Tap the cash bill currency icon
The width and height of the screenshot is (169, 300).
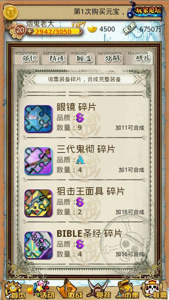[x=129, y=28]
